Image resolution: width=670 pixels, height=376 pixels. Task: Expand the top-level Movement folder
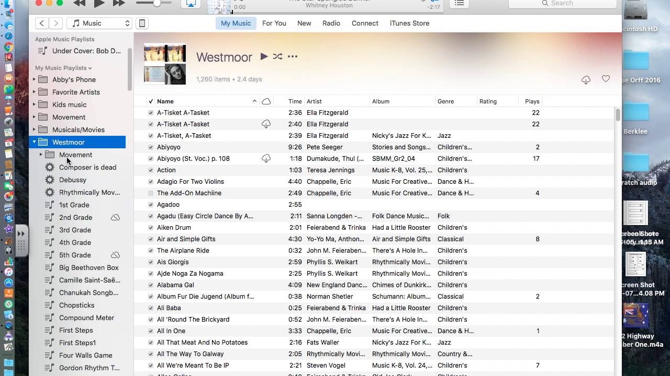(34, 117)
